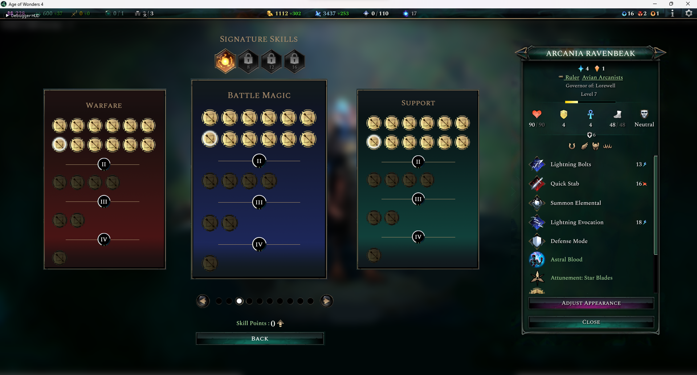
Task: Click the locked level 8 signature skill
Action: (248, 61)
